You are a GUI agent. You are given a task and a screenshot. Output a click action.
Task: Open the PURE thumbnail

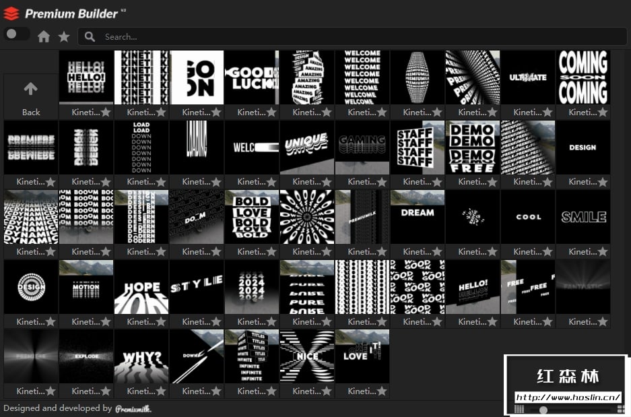[x=306, y=287]
